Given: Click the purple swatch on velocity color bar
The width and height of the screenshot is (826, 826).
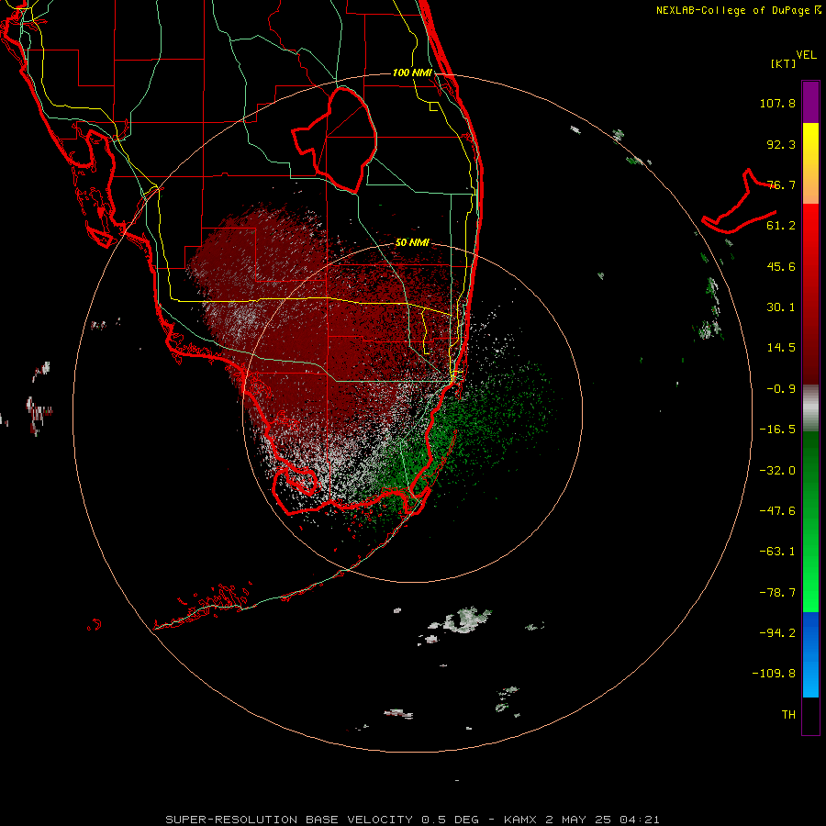Looking at the screenshot, I should 810,102.
